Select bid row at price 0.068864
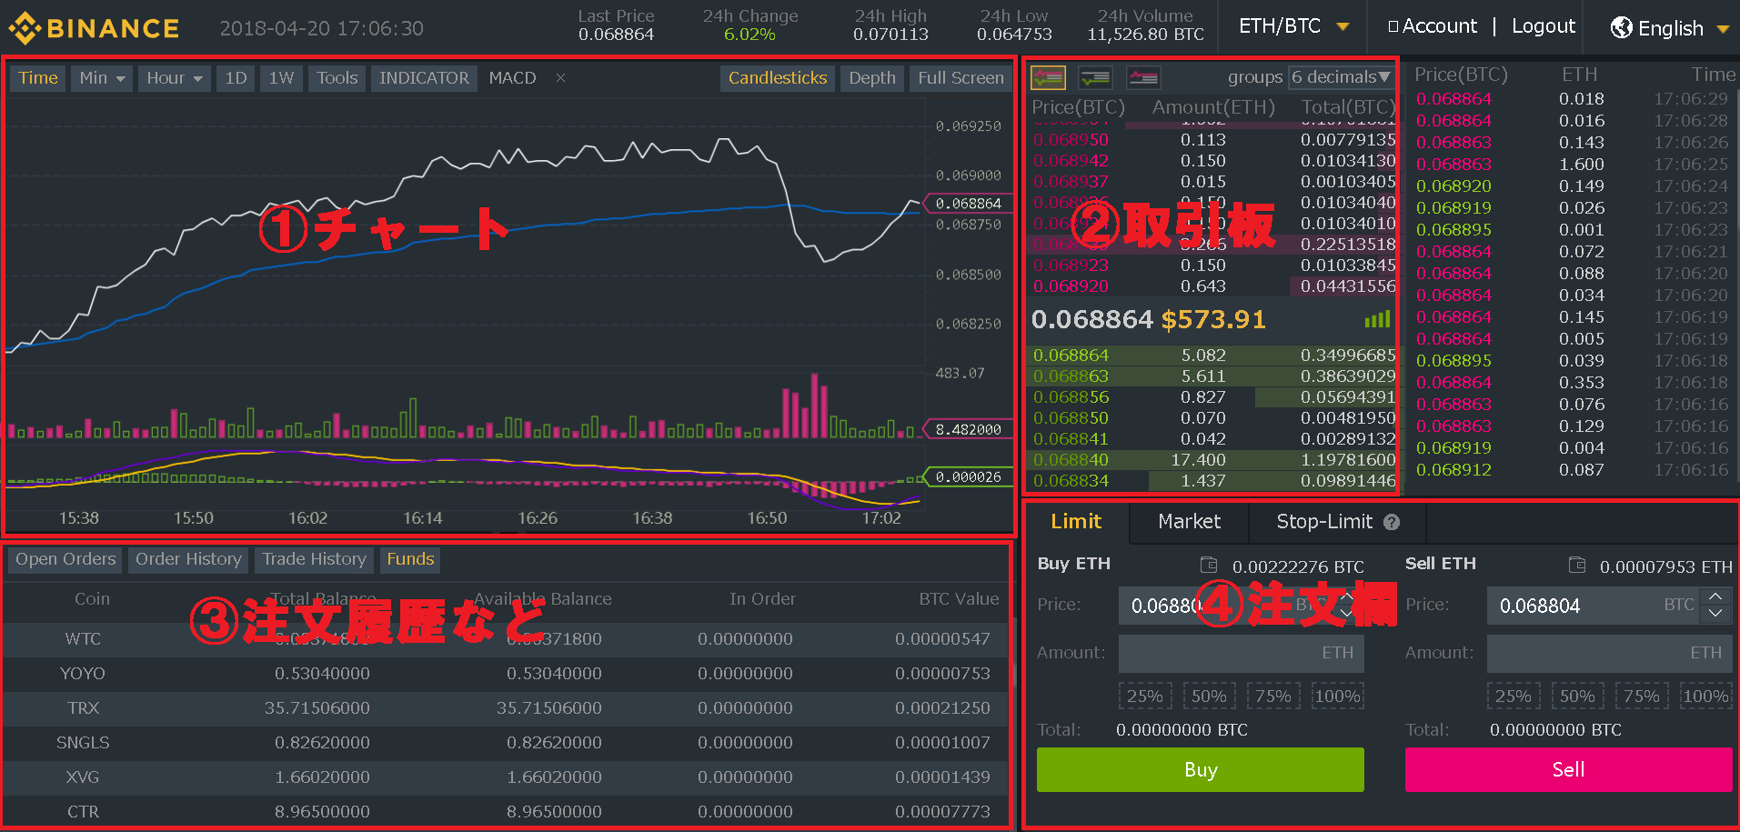Image resolution: width=1740 pixels, height=832 pixels. [x=1212, y=356]
